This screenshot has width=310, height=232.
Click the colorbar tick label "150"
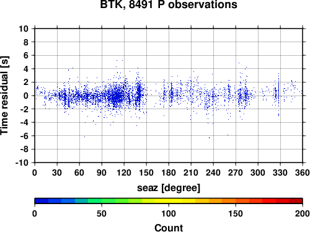point(236,213)
